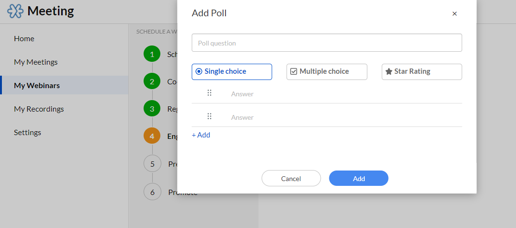The width and height of the screenshot is (516, 228).
Task: Open Settings in the sidebar
Action: (27, 133)
